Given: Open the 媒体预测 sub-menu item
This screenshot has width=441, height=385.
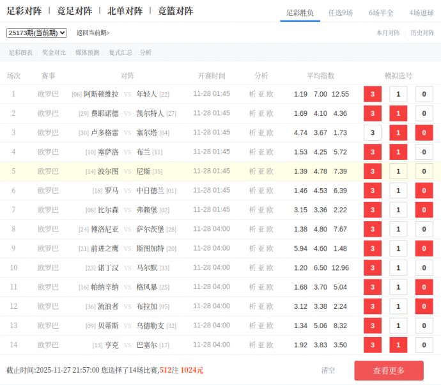Looking at the screenshot, I should [87, 52].
